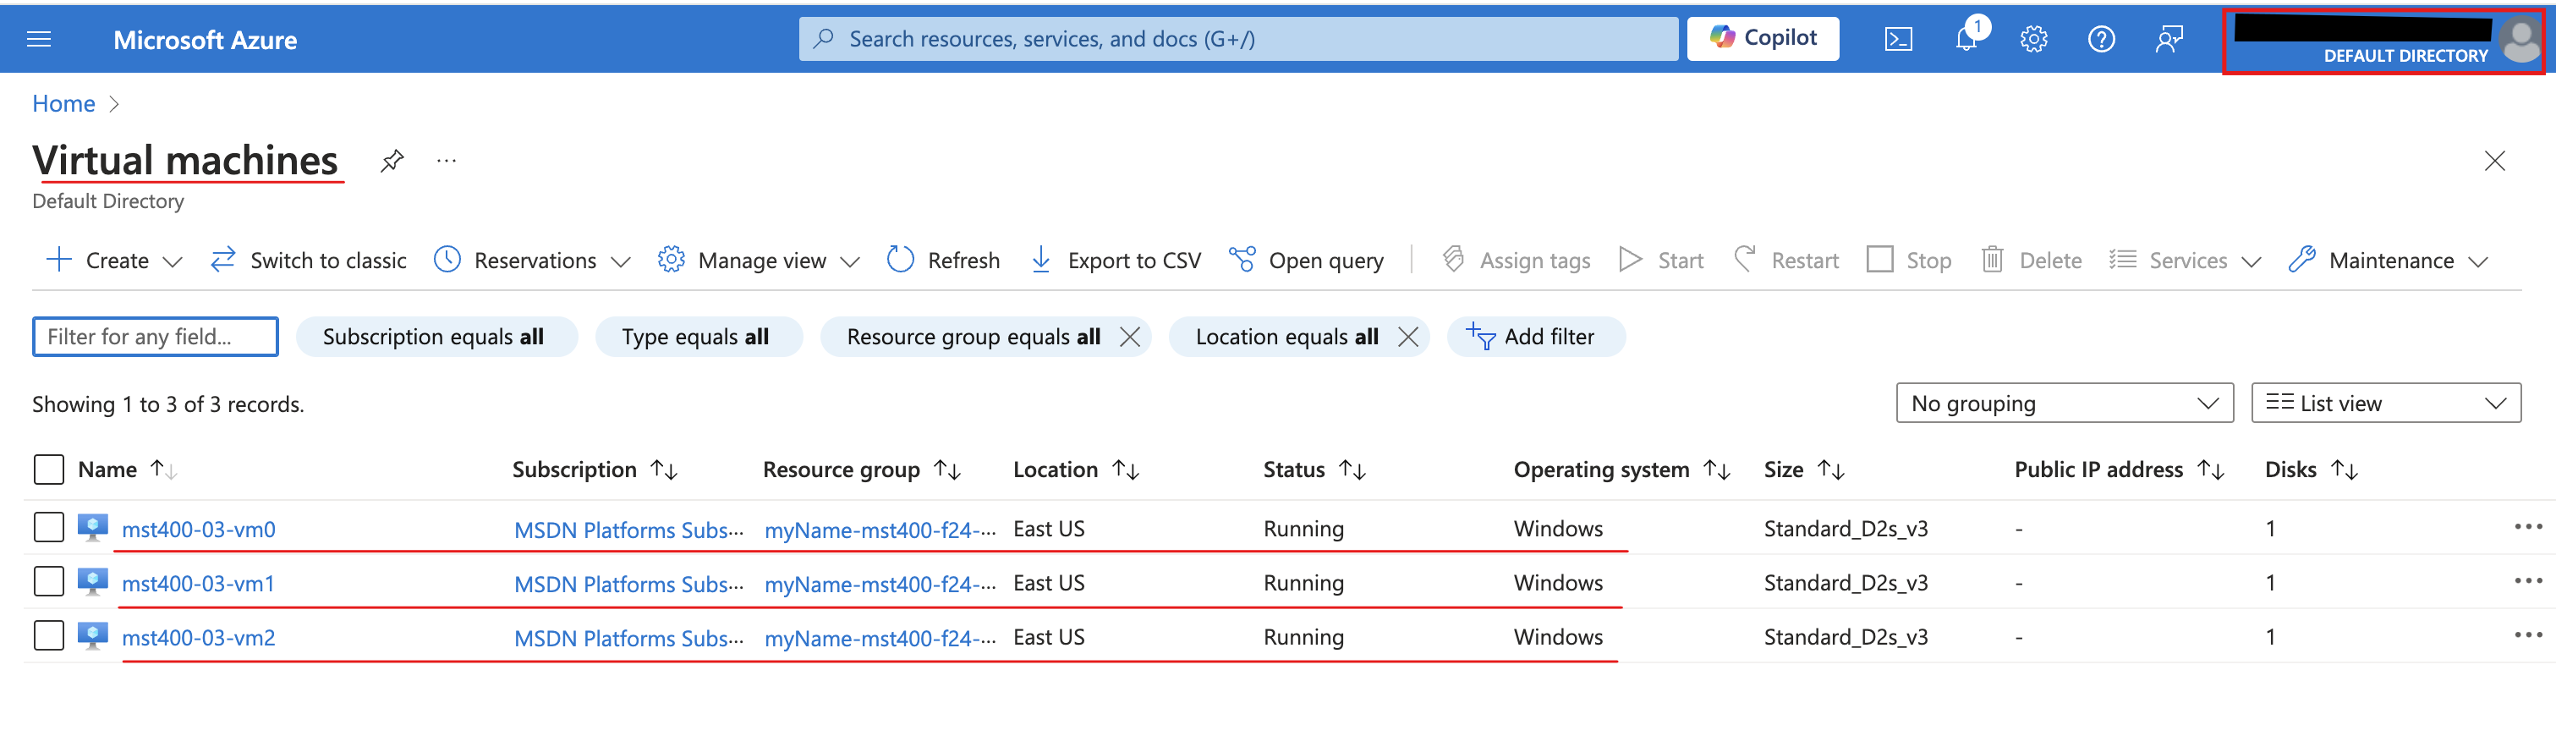Sort by the Status column
2556x736 pixels.
(1314, 470)
